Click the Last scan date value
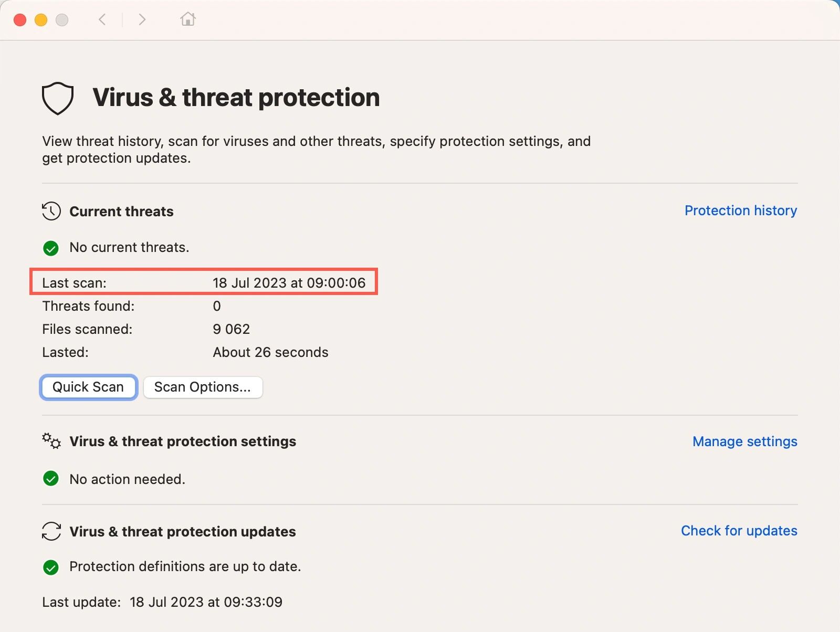Screen dimensions: 840x632 tap(289, 283)
